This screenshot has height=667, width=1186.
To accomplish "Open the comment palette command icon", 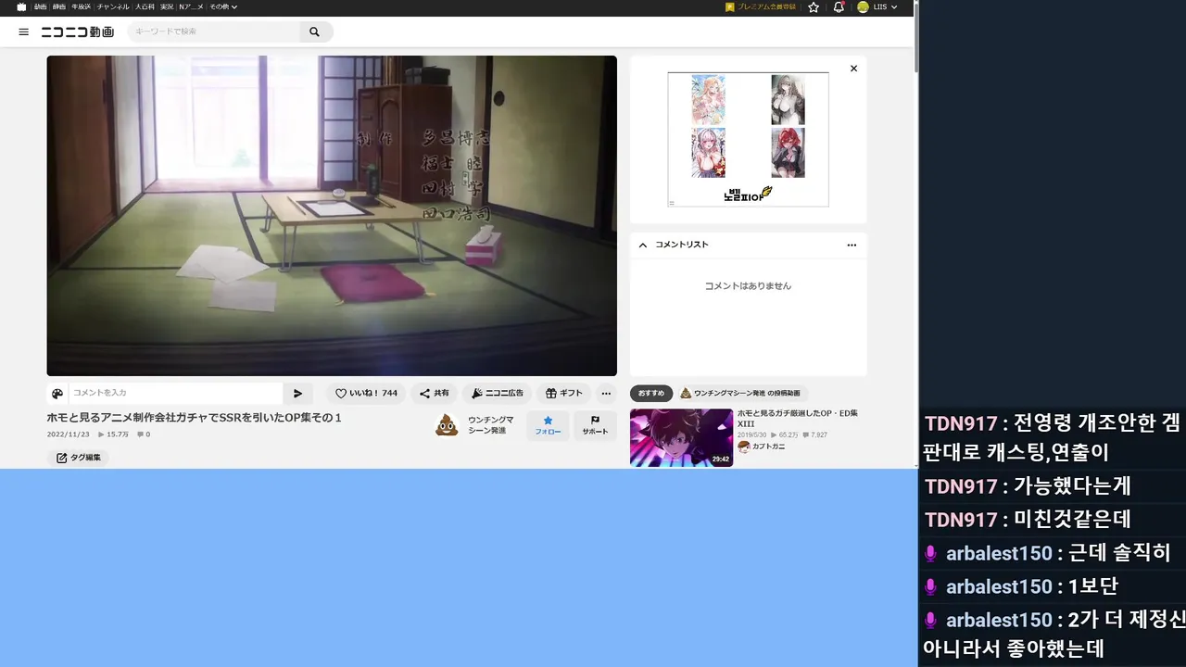I will pos(57,393).
